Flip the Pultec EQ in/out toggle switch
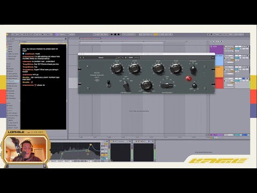Viewport: 257px width, 193px height. coord(108,84)
